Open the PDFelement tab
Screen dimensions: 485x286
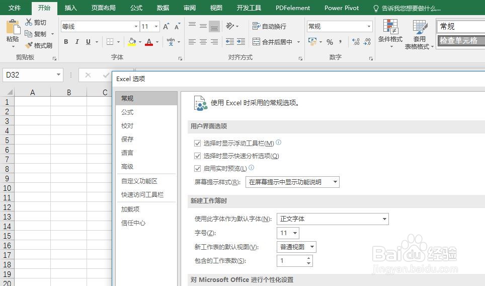pos(293,8)
